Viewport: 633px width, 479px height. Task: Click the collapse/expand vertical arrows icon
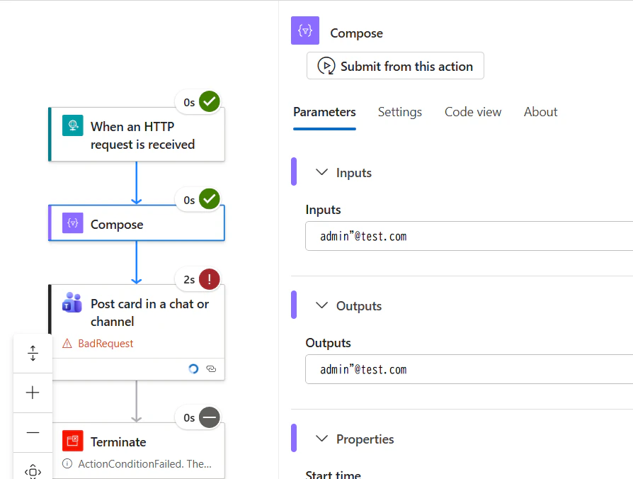click(33, 353)
